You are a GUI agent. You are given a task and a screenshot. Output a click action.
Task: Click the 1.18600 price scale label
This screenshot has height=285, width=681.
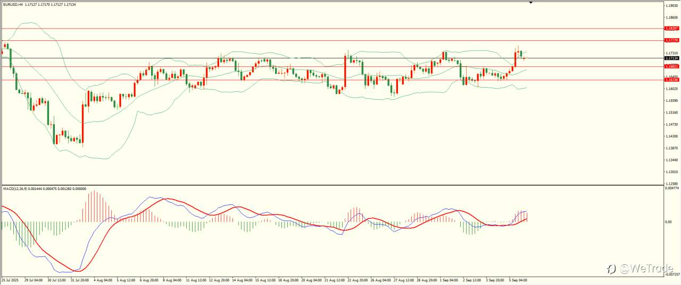(671, 18)
